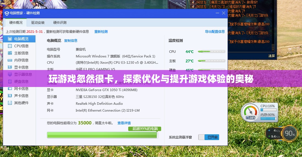Open the 显卡信息 sidebar icon

(10, 67)
